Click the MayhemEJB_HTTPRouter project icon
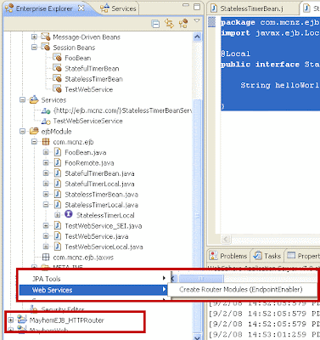The width and height of the screenshot is (320, 340). 22,320
